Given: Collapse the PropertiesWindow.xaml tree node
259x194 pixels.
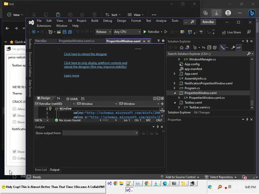Looking at the screenshot, I should tap(175, 93).
